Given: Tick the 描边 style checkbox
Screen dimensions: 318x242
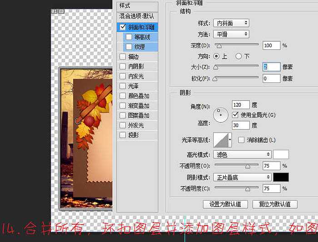Looking at the screenshot, I should tap(123, 57).
